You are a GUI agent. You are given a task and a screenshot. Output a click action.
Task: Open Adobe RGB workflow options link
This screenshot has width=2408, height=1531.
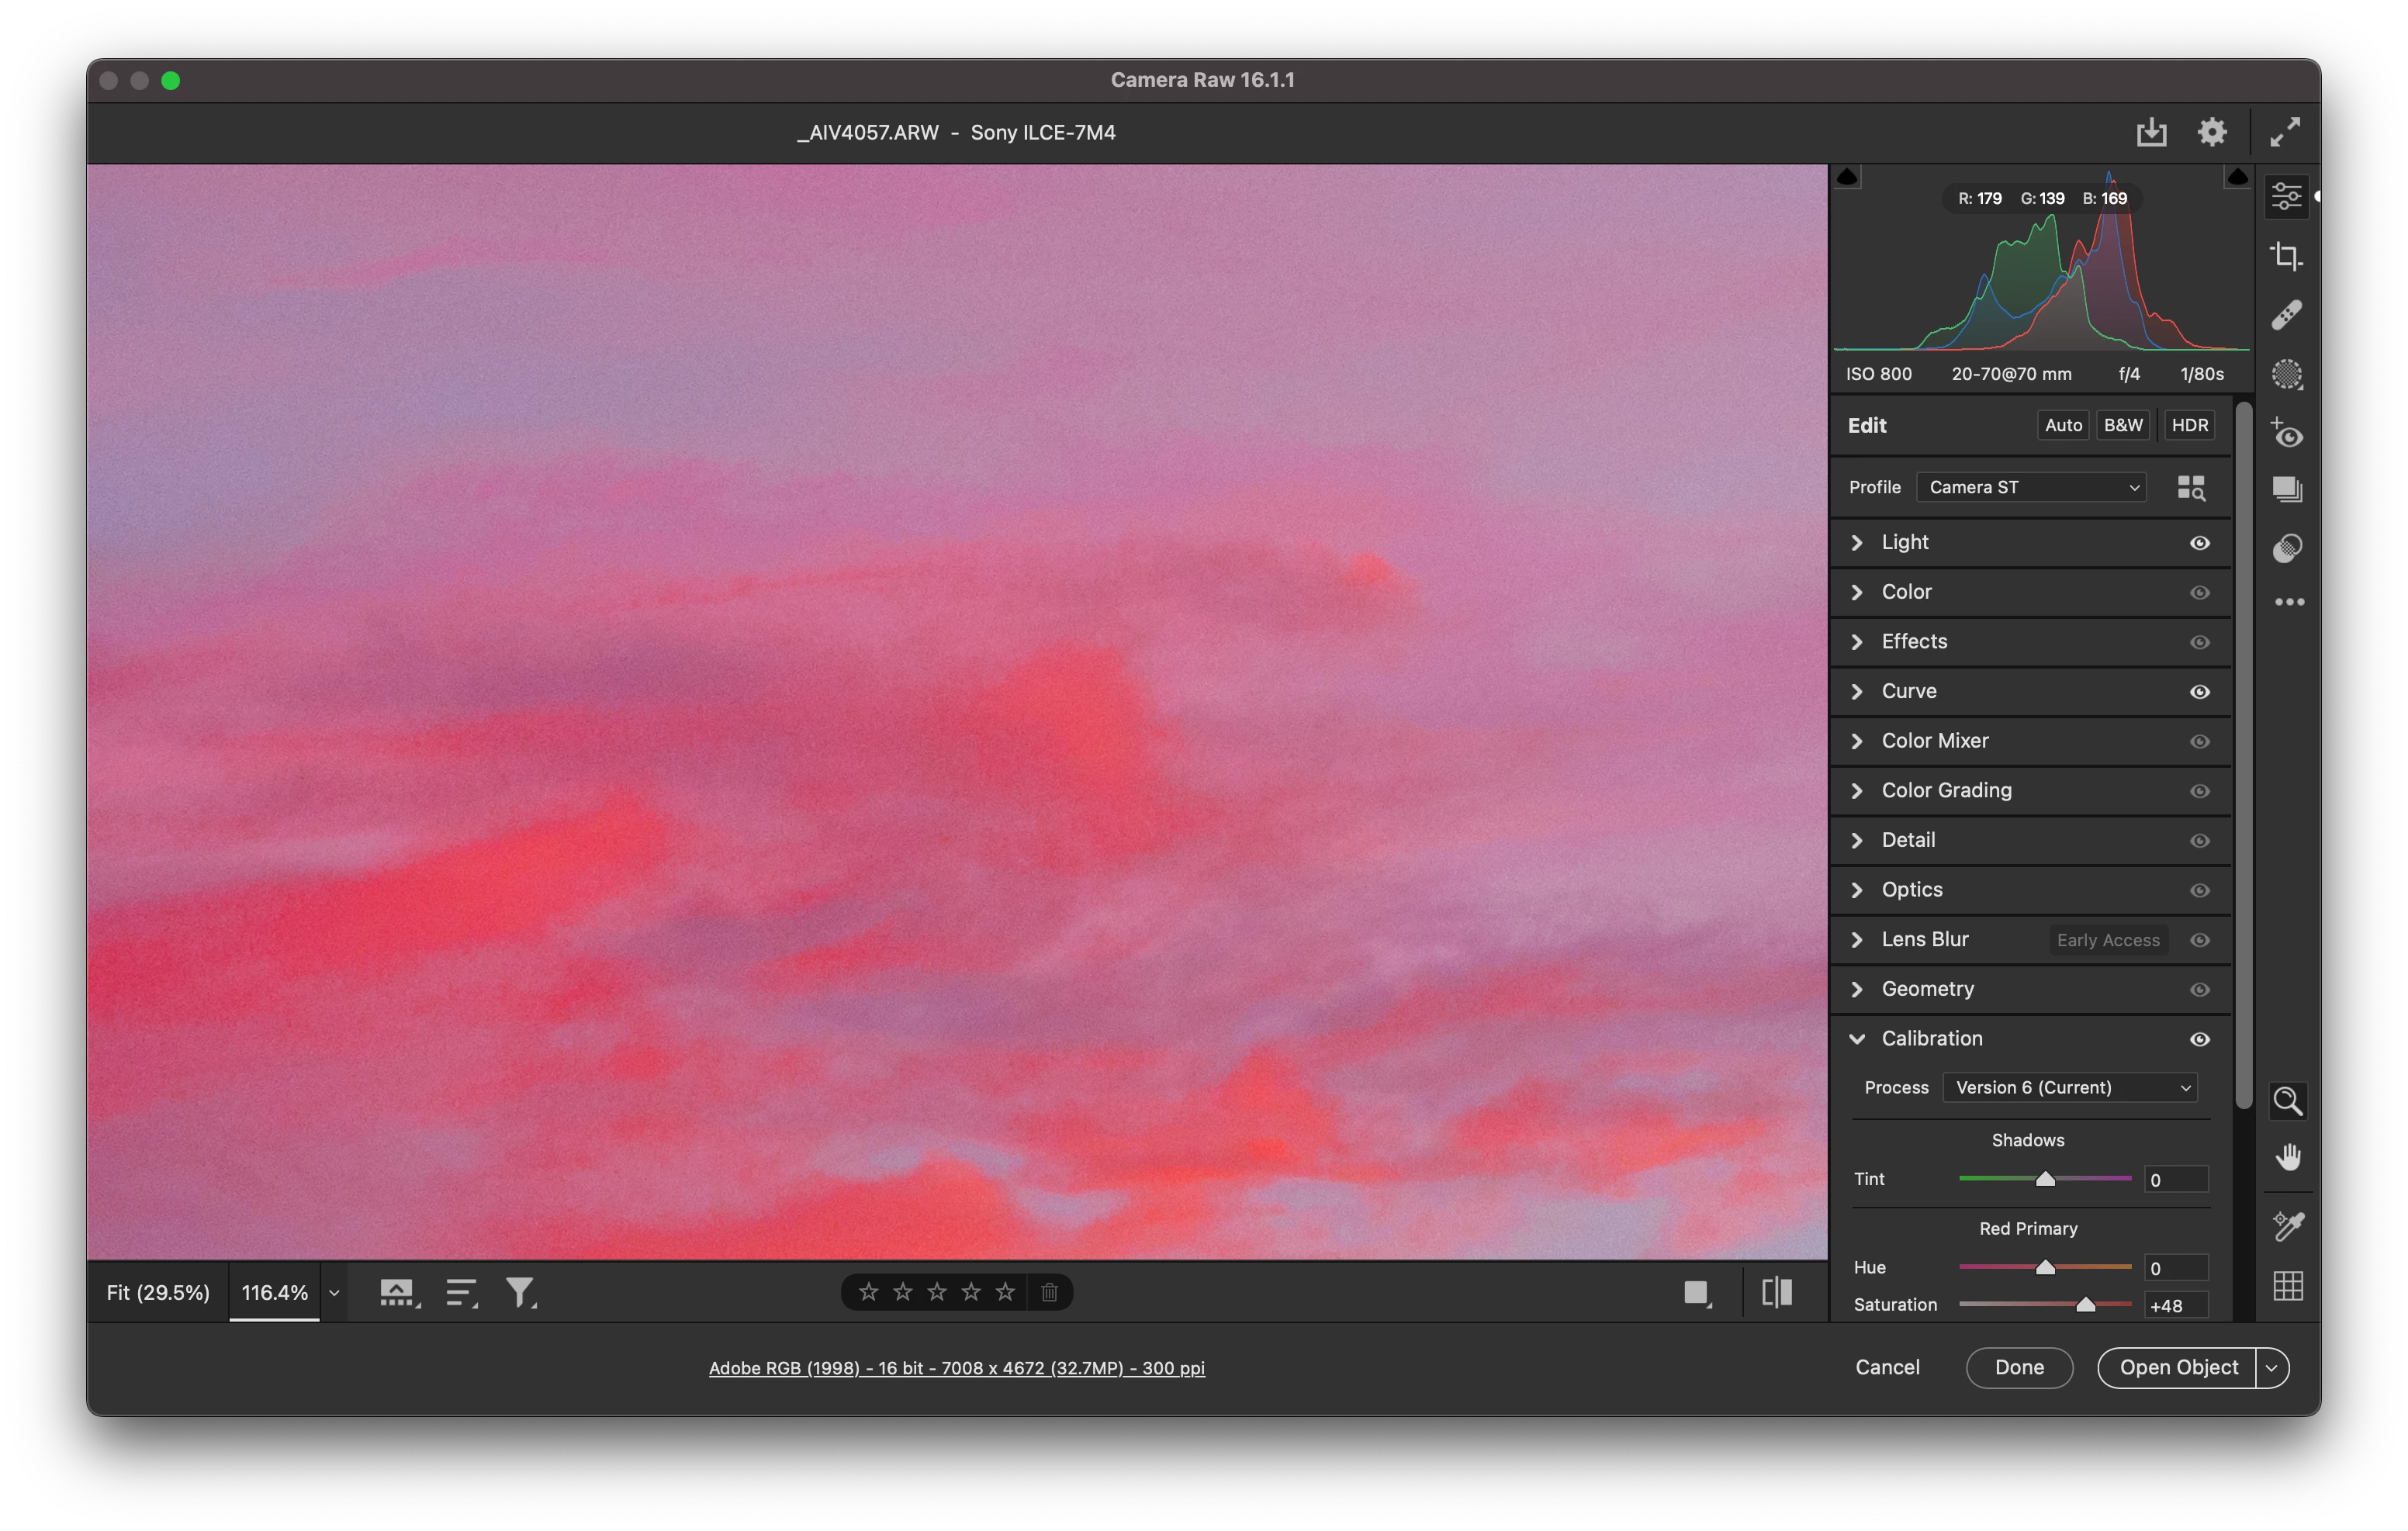(956, 1367)
